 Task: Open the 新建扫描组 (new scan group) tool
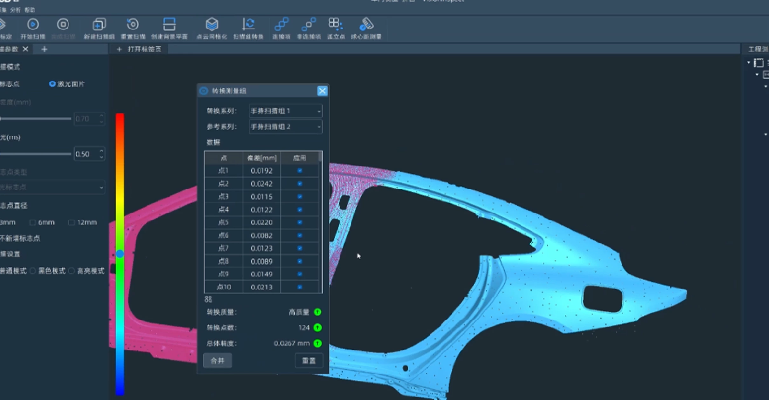tap(99, 28)
